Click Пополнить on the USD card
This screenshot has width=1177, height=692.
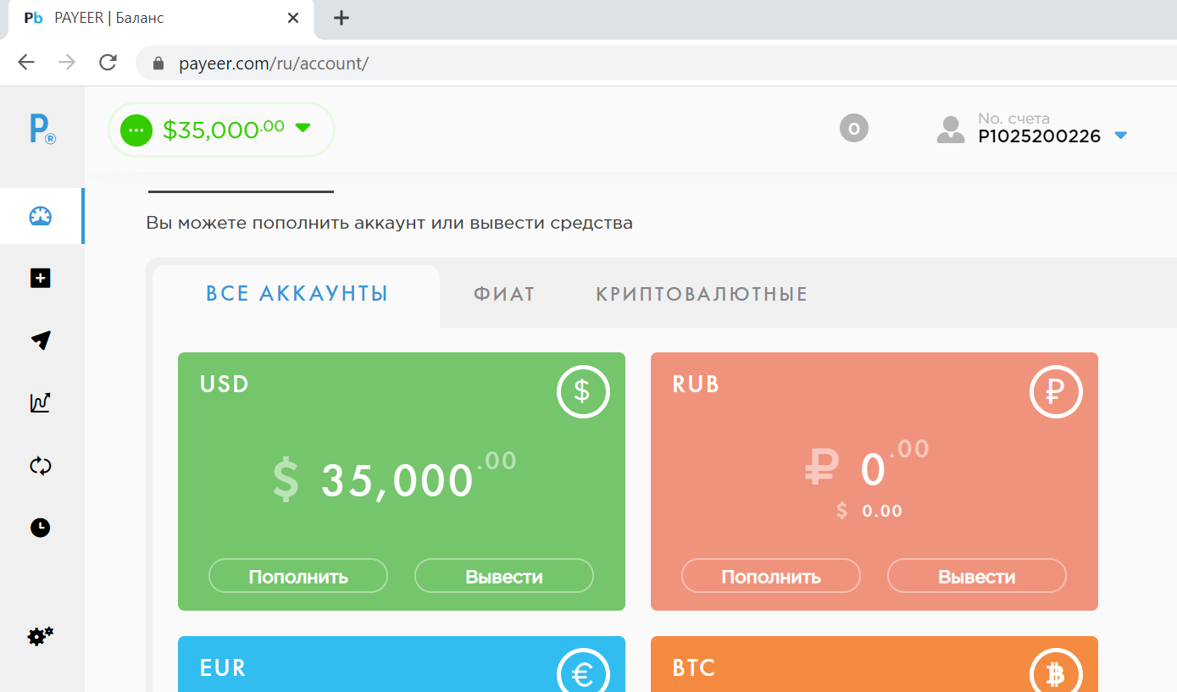tap(298, 576)
